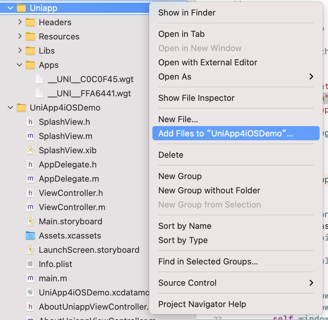Choose Delete from context menu
This screenshot has height=320, width=328.
click(x=236, y=155)
